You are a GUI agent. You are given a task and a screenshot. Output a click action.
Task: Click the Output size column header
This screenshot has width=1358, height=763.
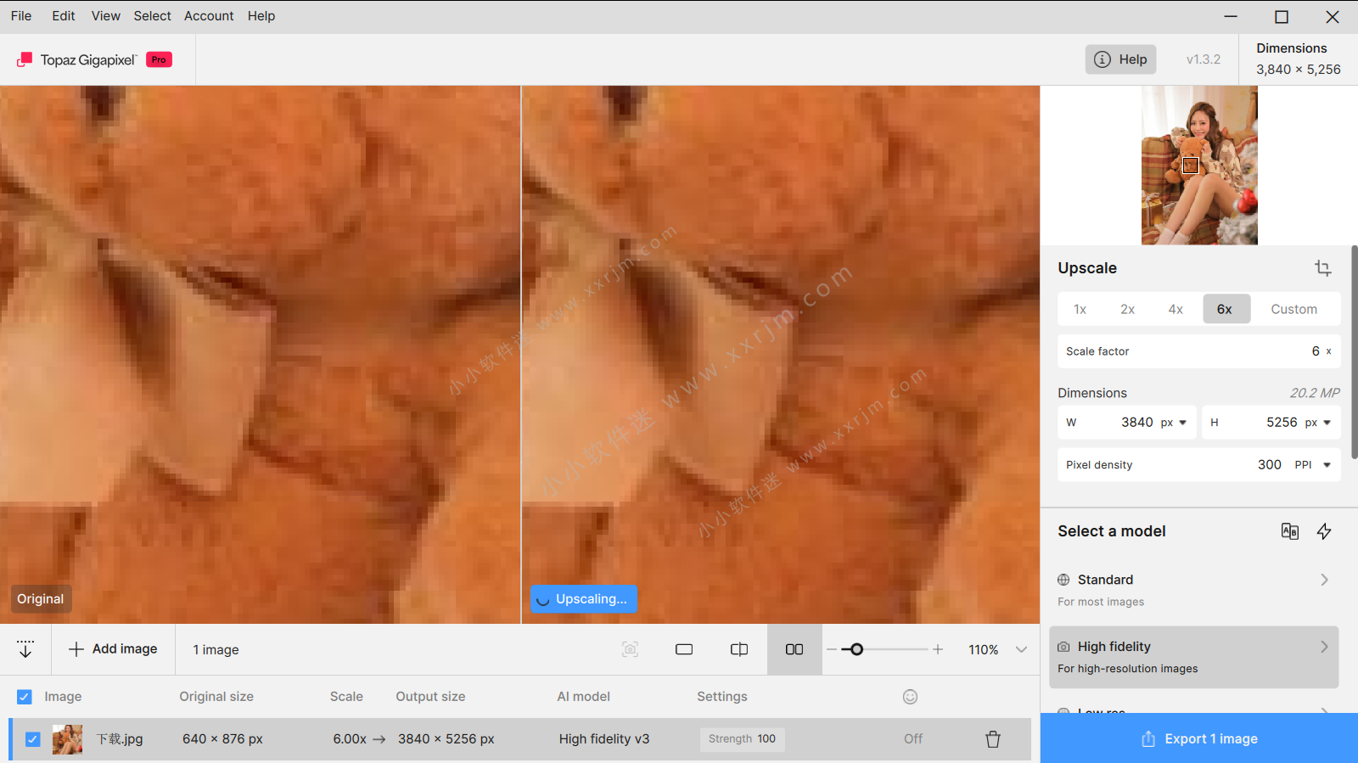[x=430, y=697]
